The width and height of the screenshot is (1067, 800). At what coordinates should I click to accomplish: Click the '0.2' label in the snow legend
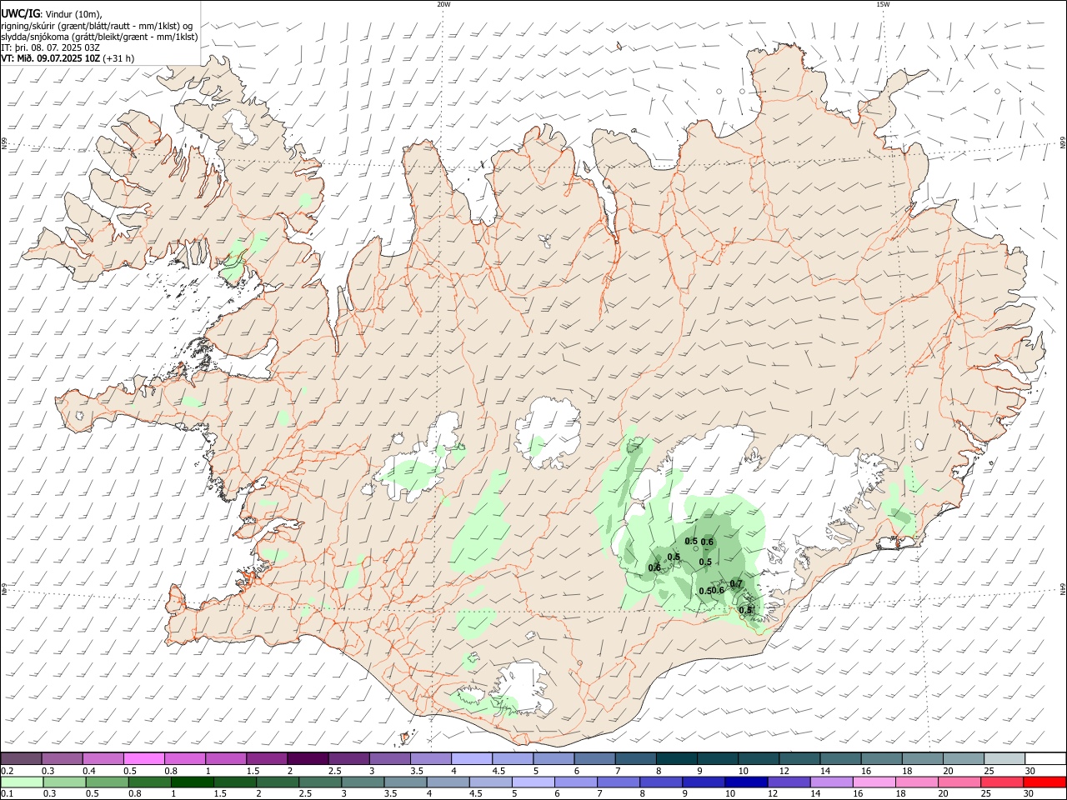click(7, 771)
